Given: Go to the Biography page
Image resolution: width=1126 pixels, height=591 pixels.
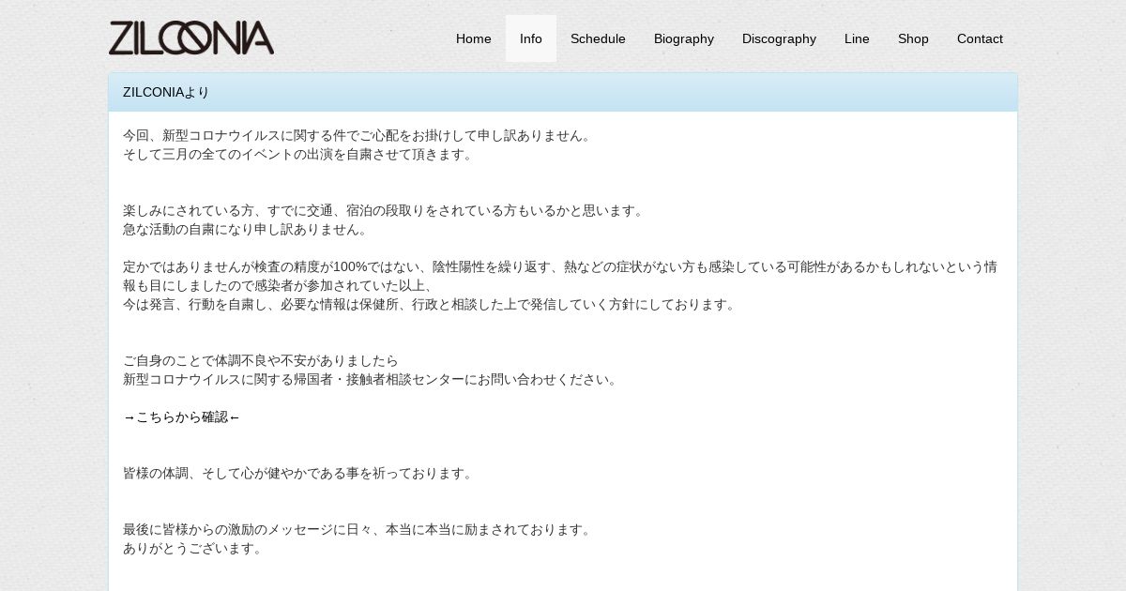Looking at the screenshot, I should coord(684,38).
